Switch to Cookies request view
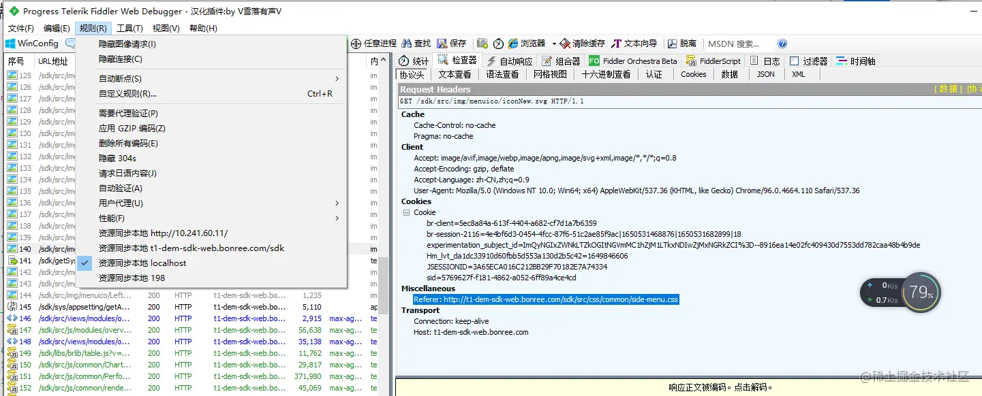 [694, 74]
